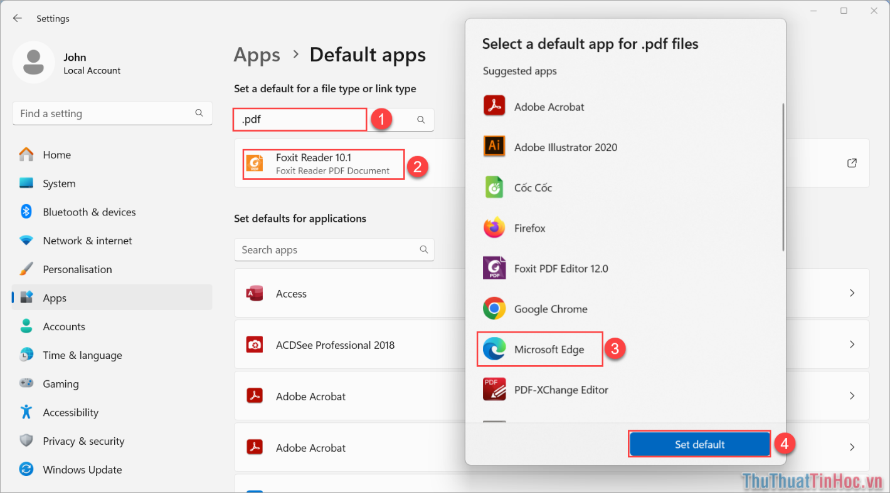
Task: Expand the ACDSee Professional 2018 entry
Action: pyautogui.click(x=851, y=345)
